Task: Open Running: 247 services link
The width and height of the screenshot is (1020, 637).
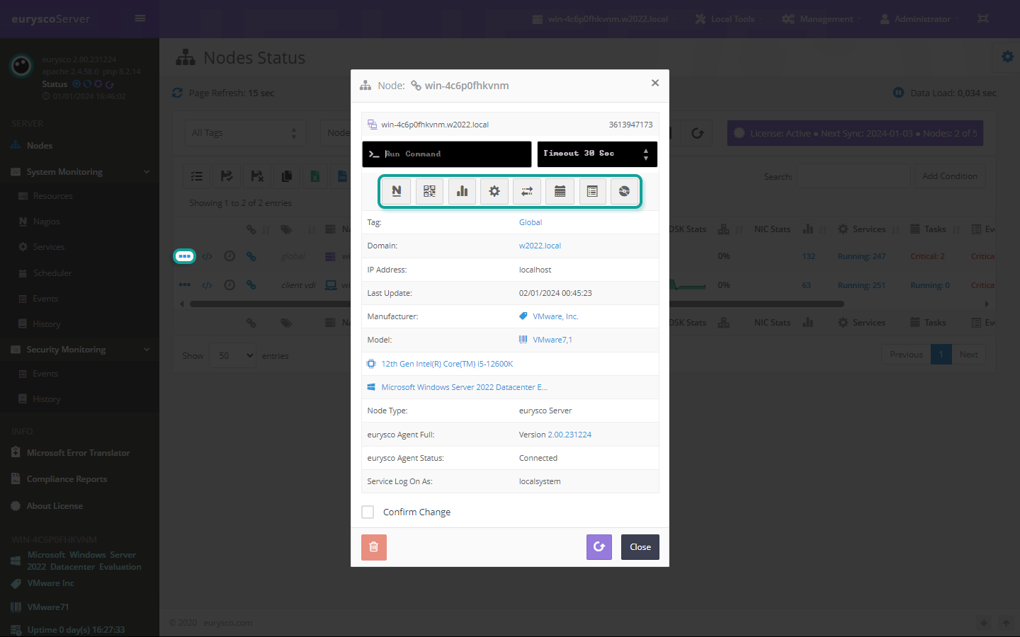Action: (x=861, y=256)
